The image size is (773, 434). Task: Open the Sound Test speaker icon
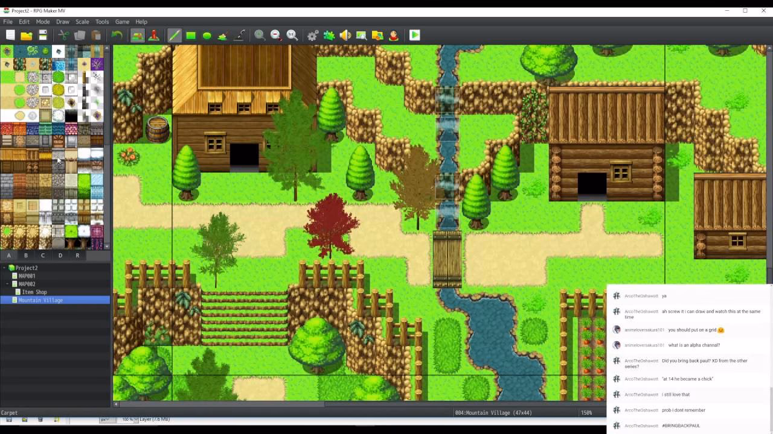coord(345,36)
